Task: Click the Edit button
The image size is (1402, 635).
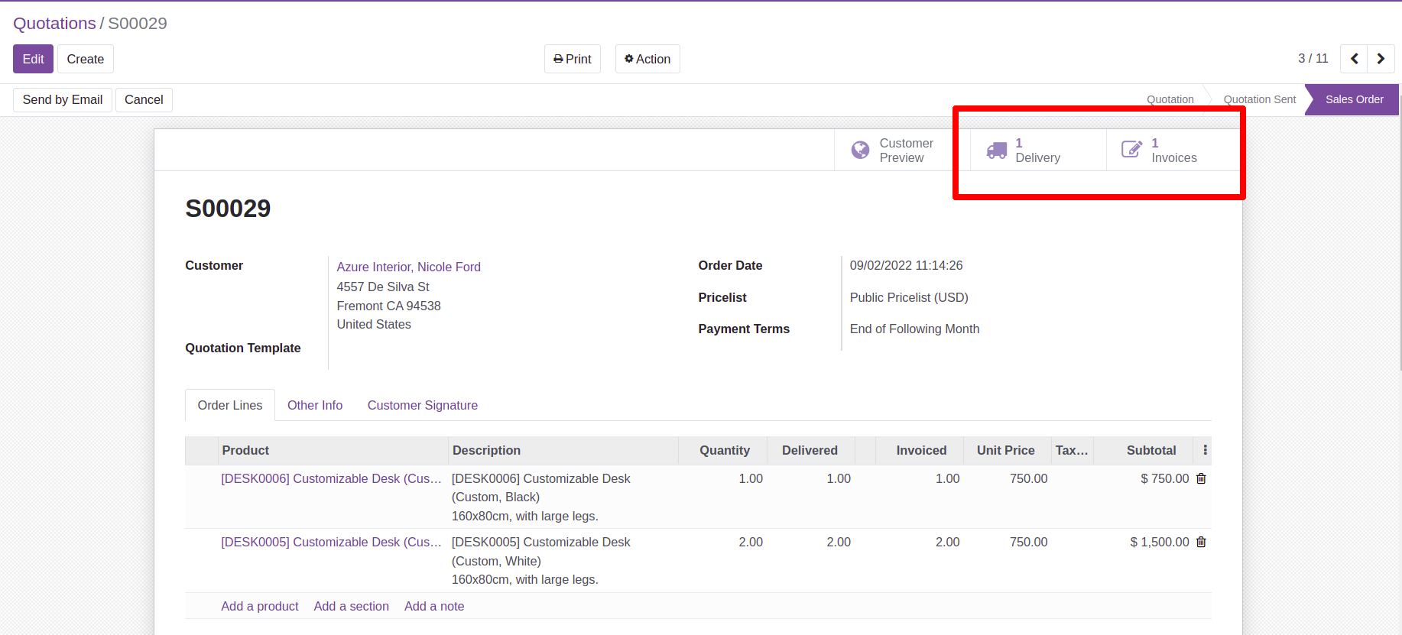Action: [x=33, y=59]
